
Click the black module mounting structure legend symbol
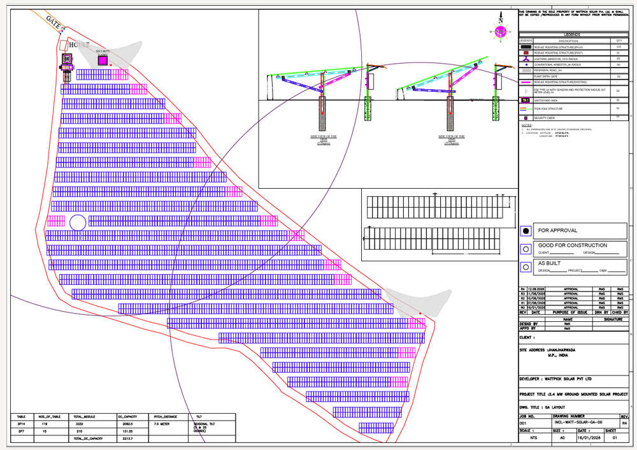point(526,47)
